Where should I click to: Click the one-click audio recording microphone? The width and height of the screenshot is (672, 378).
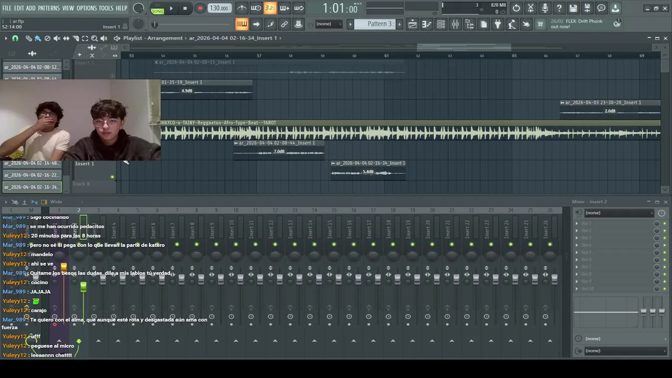pos(545,8)
